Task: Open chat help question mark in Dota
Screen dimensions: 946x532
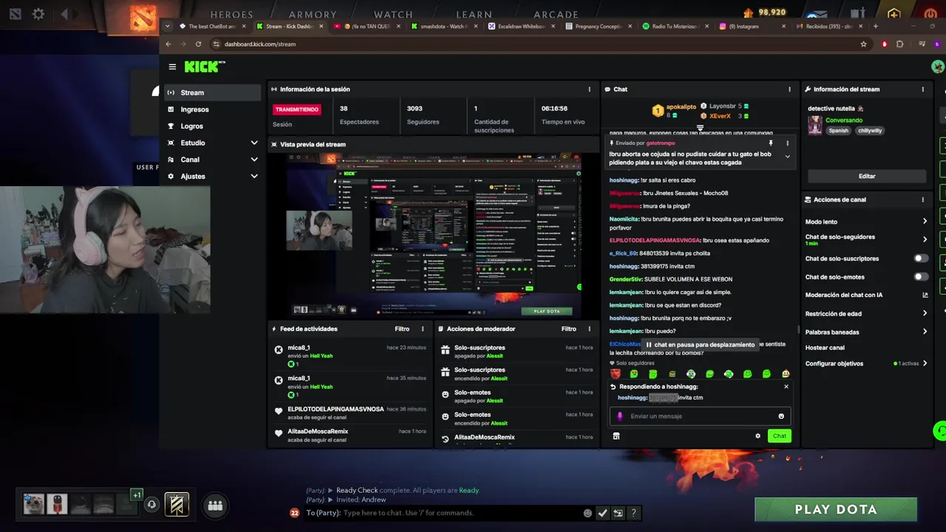Action: [633, 513]
